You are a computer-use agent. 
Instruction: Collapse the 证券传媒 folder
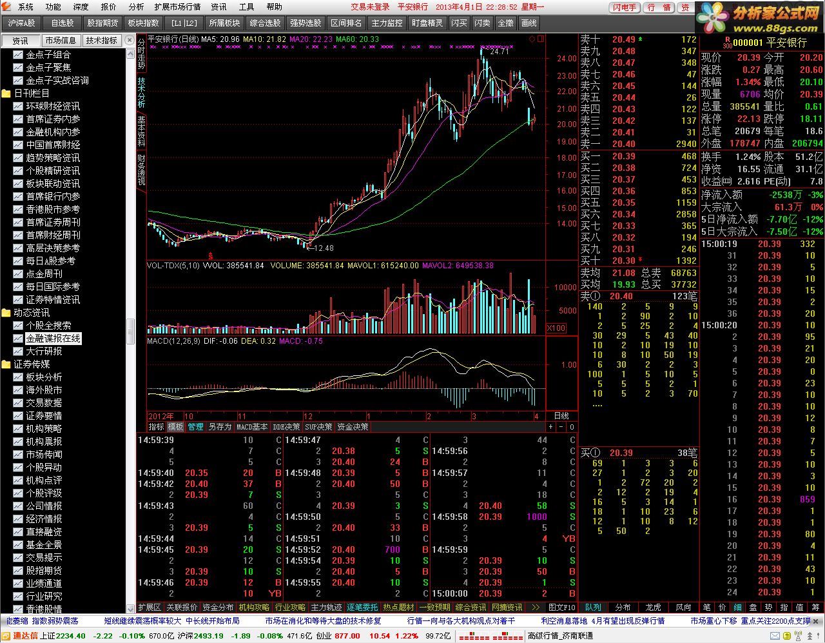[26, 364]
